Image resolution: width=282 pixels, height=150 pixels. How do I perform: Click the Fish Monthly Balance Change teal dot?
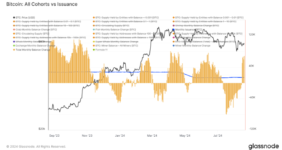94,29
